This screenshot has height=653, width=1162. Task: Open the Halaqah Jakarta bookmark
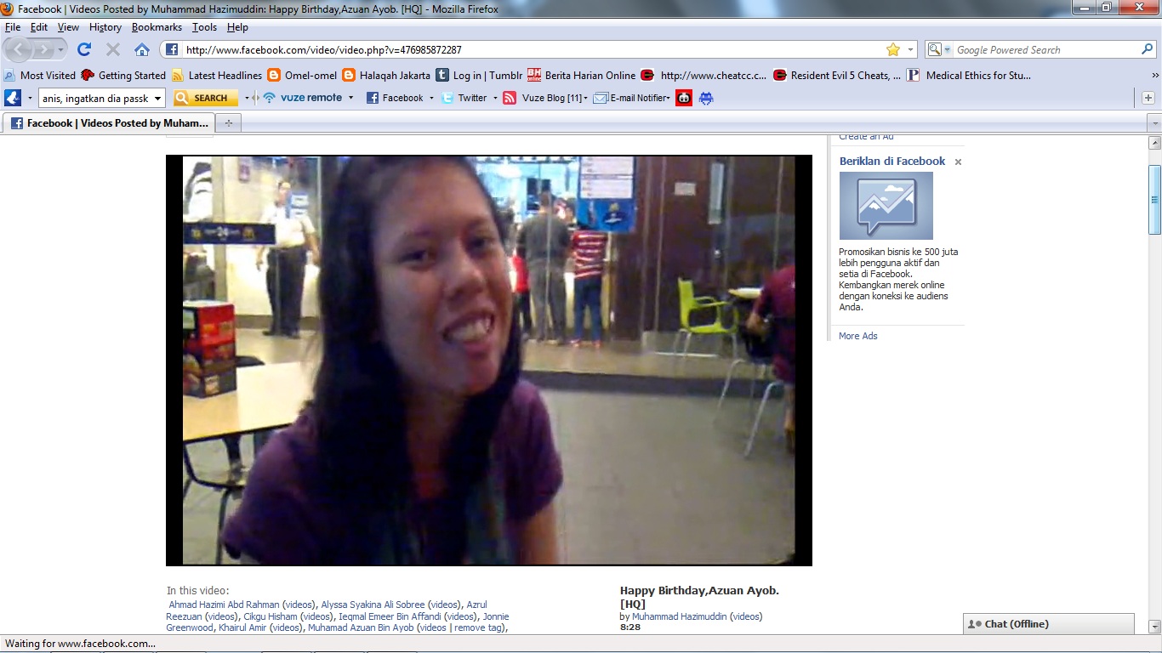tap(386, 75)
